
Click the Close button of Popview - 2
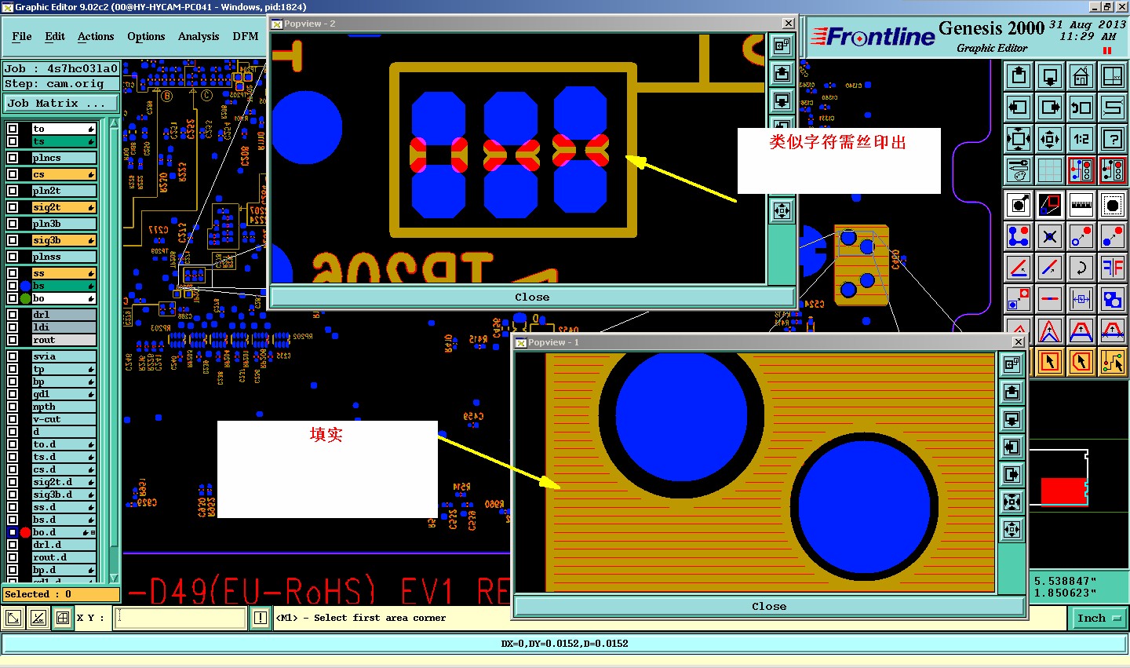point(532,297)
